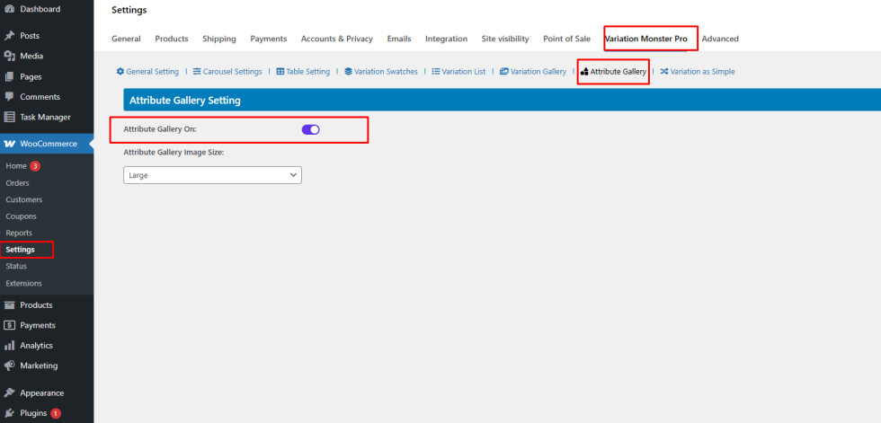Open the Emails tab
Screen dimensions: 881x423
pos(399,39)
